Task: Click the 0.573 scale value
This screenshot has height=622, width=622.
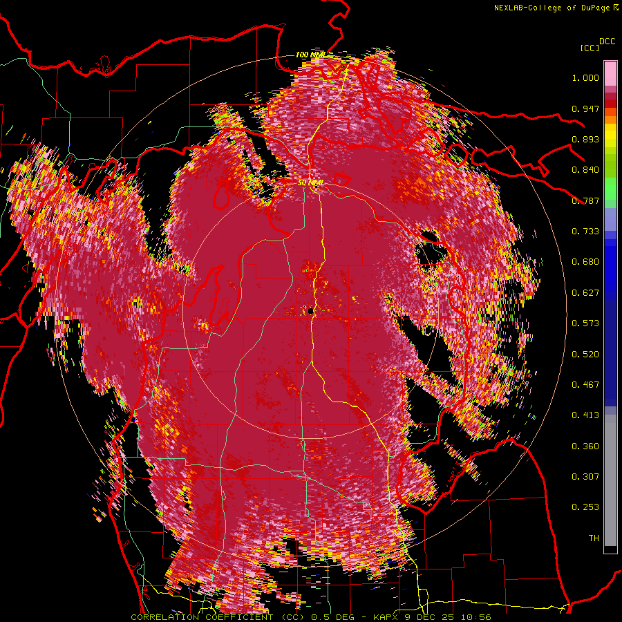Action: click(585, 323)
